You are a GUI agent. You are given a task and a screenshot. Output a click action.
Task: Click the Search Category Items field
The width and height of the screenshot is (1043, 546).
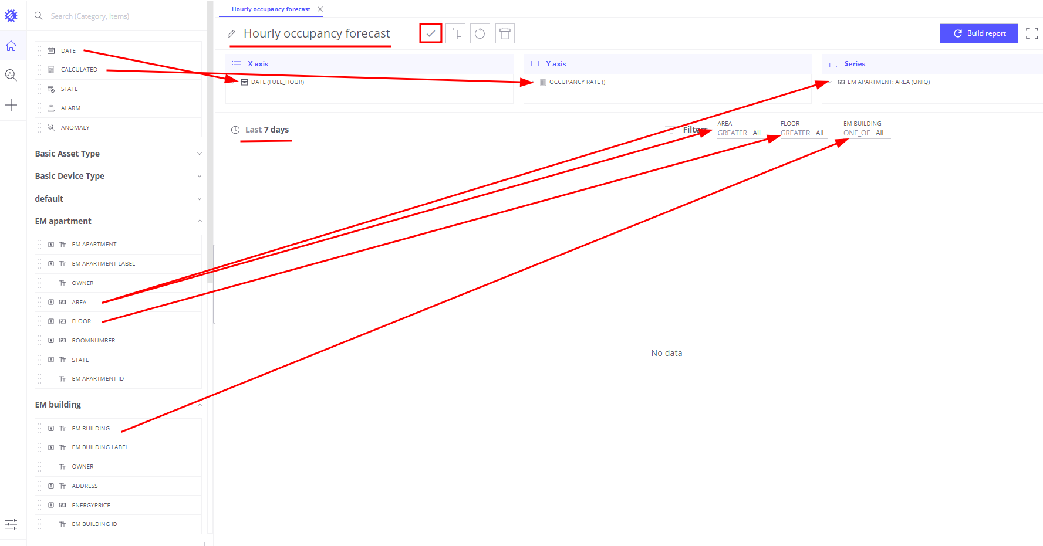pyautogui.click(x=106, y=16)
